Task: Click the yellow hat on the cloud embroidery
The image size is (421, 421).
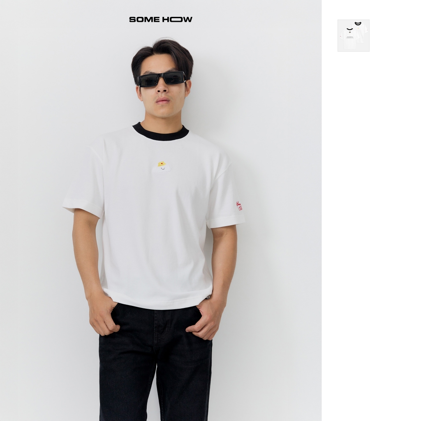Action: 162,164
